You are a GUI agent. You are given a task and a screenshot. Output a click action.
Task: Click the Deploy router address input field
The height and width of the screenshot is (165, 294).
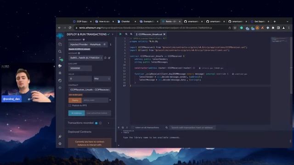[x=95, y=100]
